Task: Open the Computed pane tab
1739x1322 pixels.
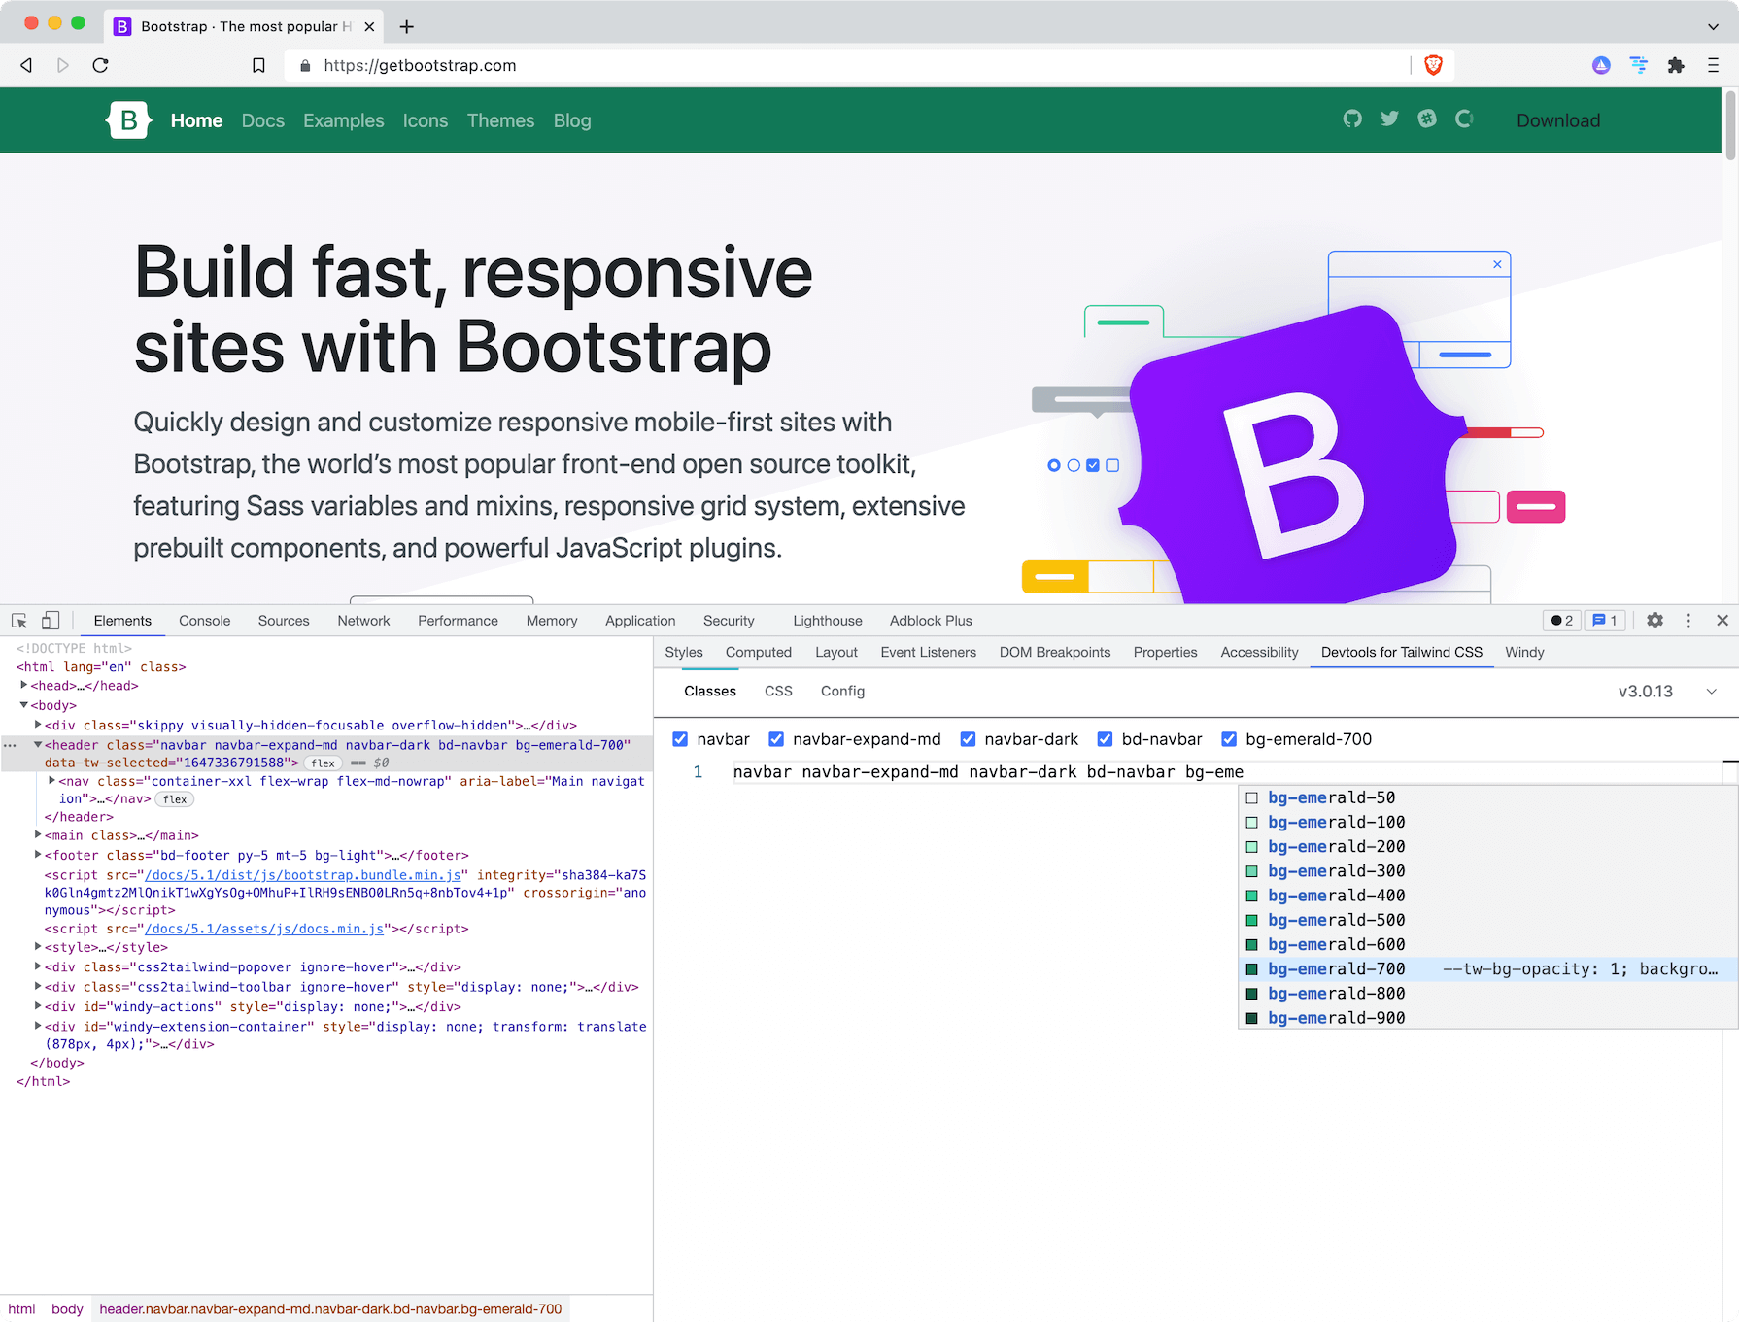Action: click(759, 653)
